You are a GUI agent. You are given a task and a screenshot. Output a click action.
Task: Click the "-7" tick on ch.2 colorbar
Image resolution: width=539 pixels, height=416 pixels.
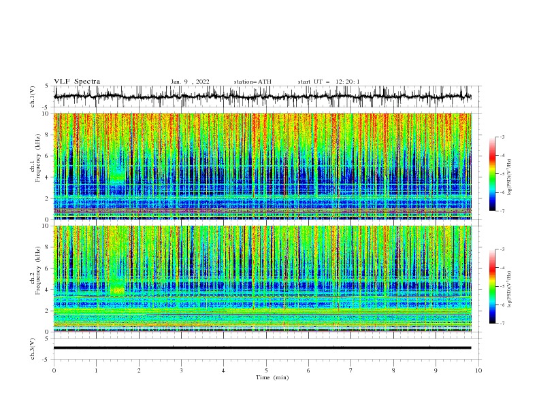502,324
